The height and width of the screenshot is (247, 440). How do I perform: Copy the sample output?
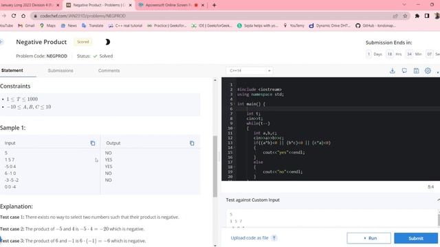192,143
